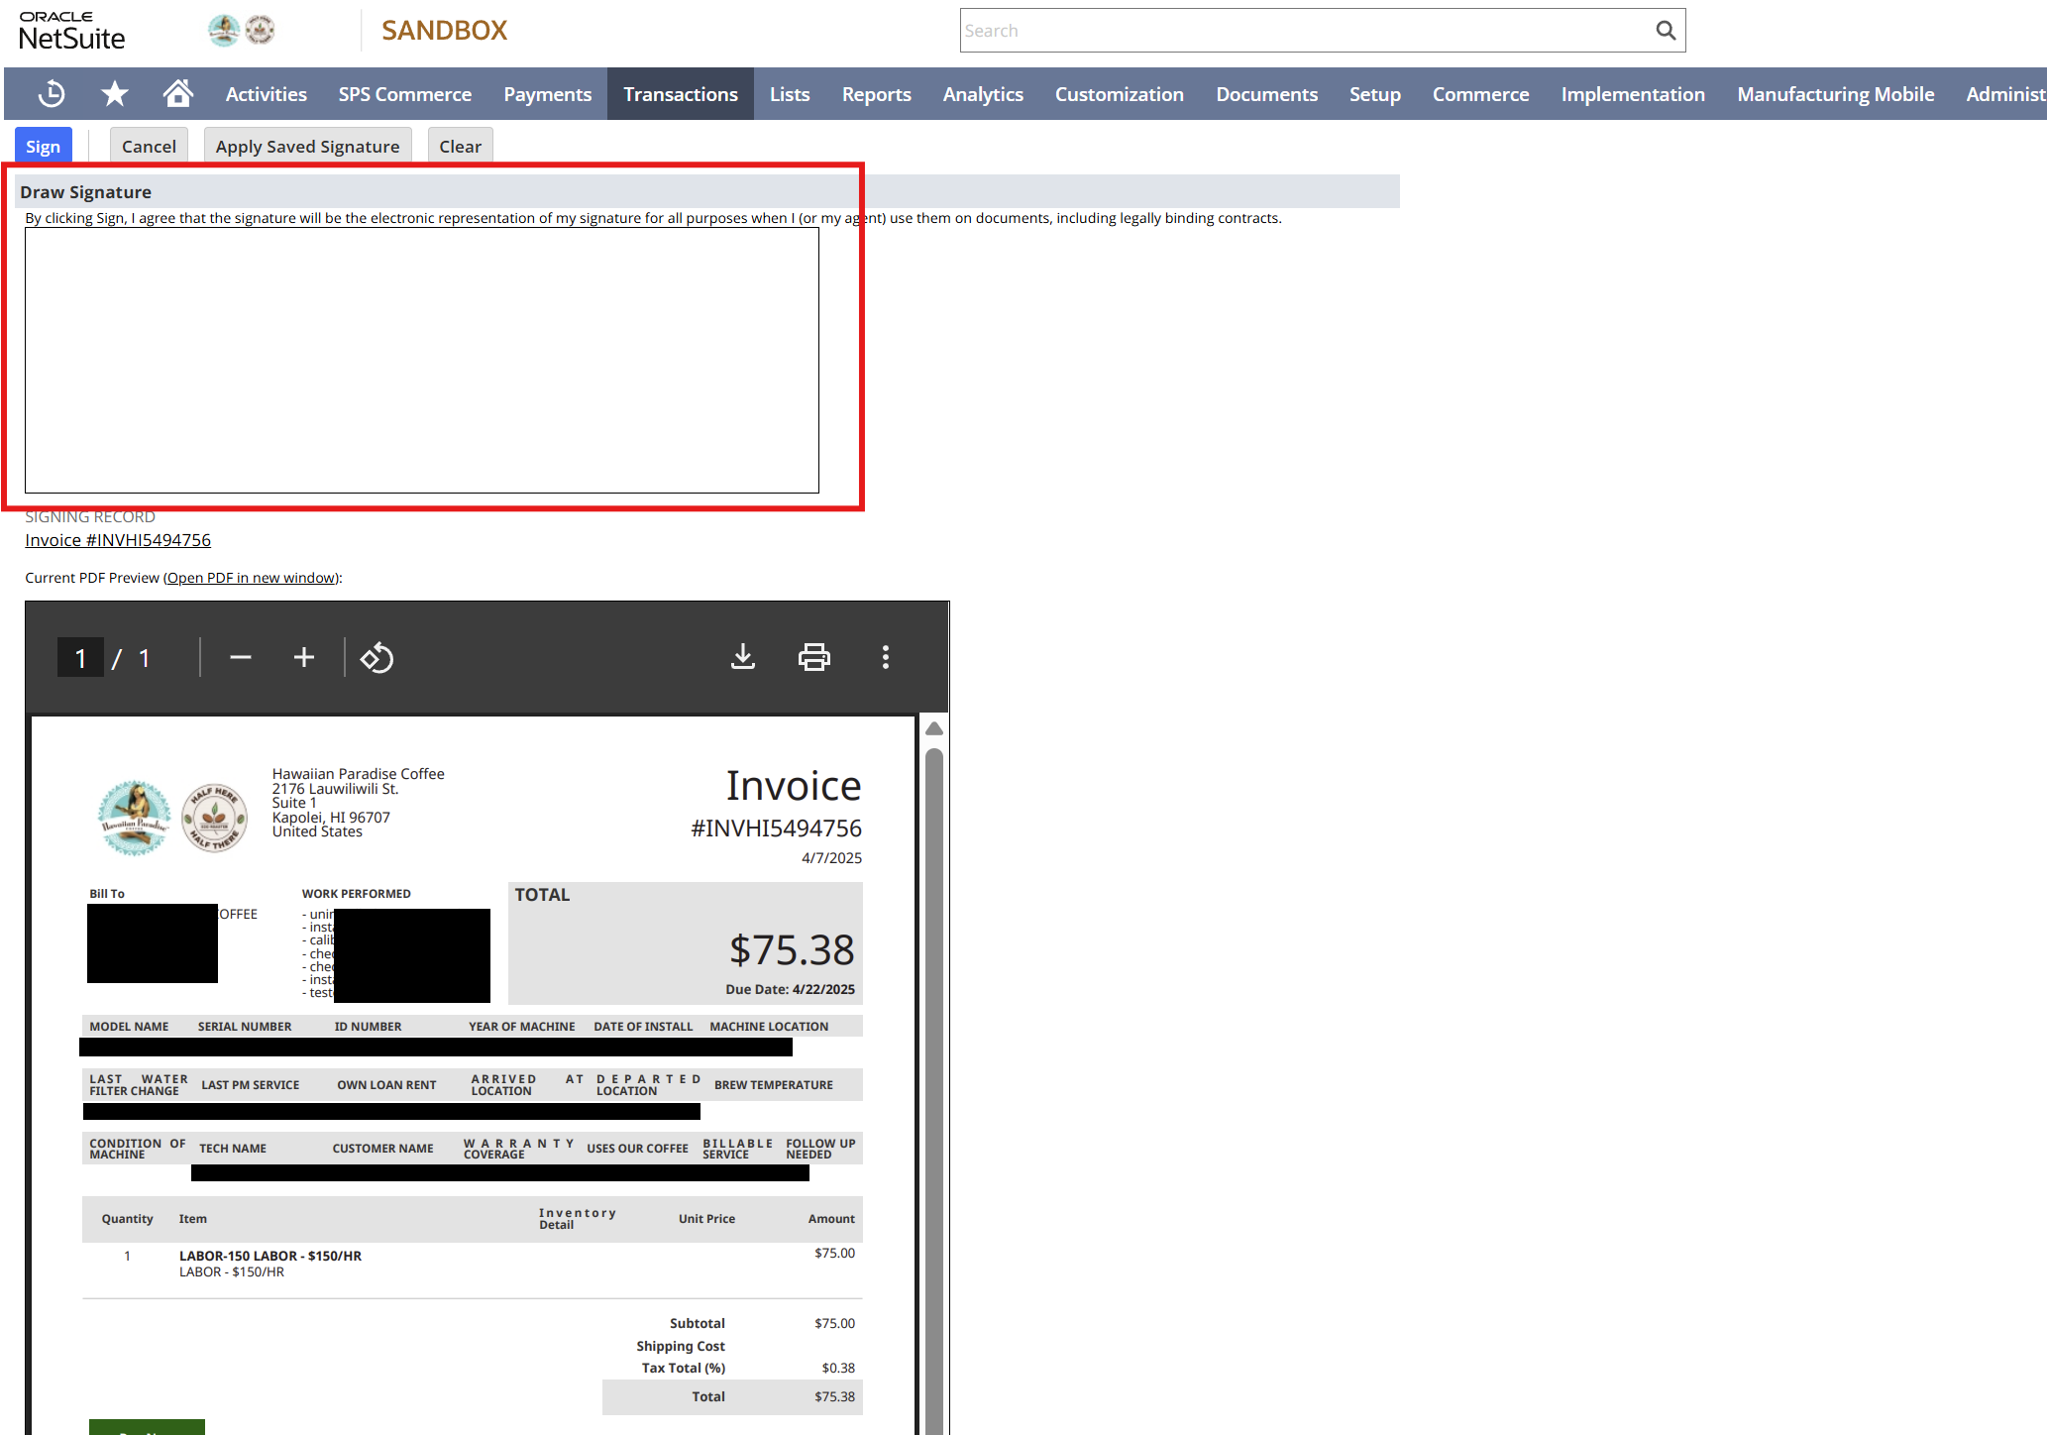
Task: Click the PDF page number field
Action: pyautogui.click(x=81, y=658)
